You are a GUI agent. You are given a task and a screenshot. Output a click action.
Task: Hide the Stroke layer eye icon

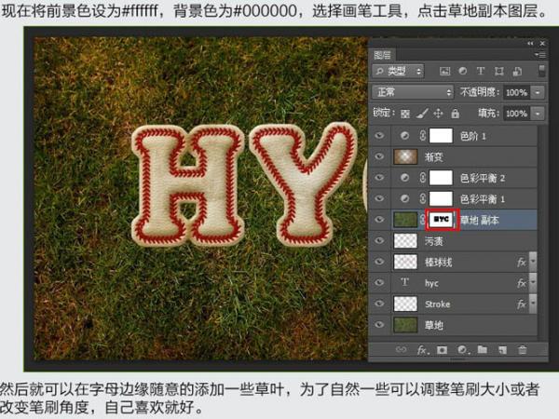click(x=379, y=304)
